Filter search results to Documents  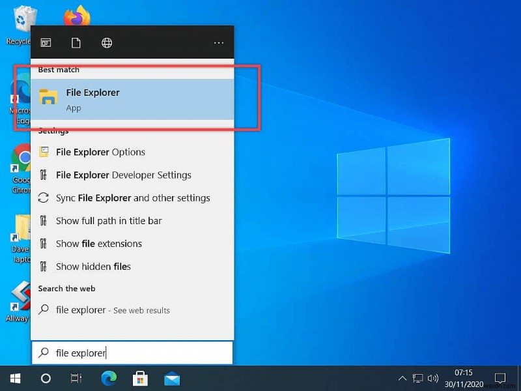[76, 42]
